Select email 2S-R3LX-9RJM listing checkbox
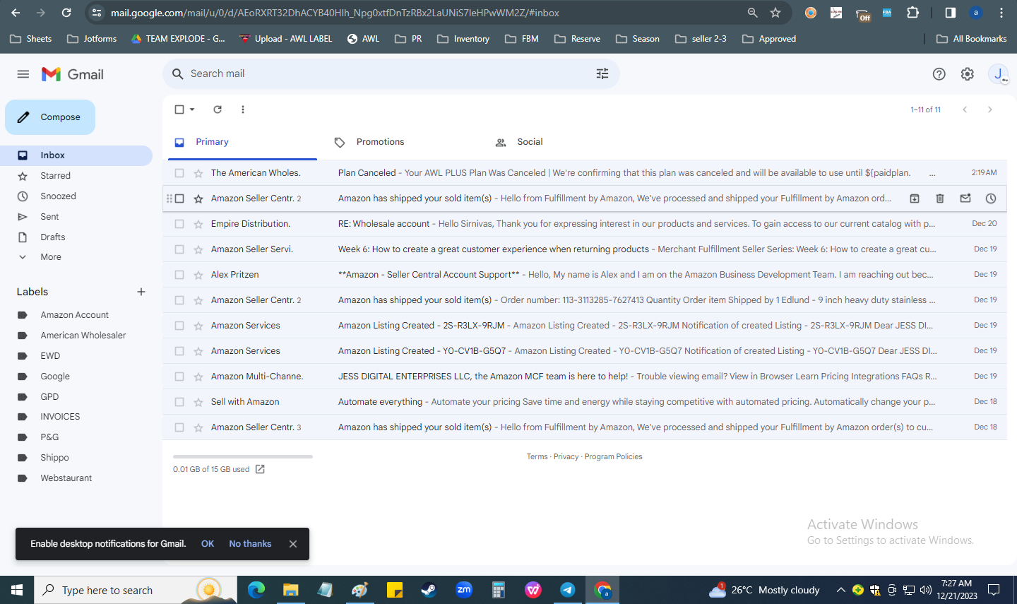Viewport: 1017px width, 604px height. (179, 326)
